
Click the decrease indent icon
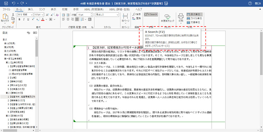click(x=63, y=15)
